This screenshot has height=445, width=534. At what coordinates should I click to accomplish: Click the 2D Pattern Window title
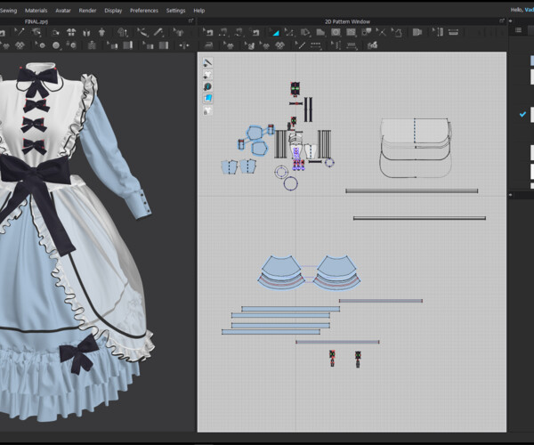click(x=347, y=21)
